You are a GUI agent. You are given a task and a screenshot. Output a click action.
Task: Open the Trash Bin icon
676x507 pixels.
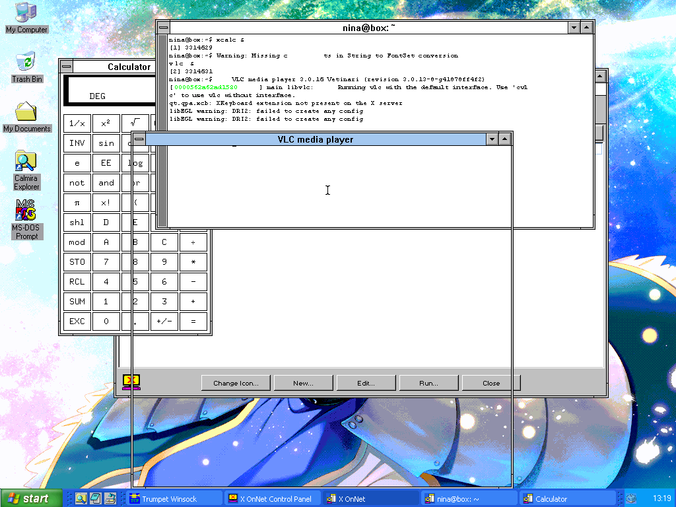(26, 66)
